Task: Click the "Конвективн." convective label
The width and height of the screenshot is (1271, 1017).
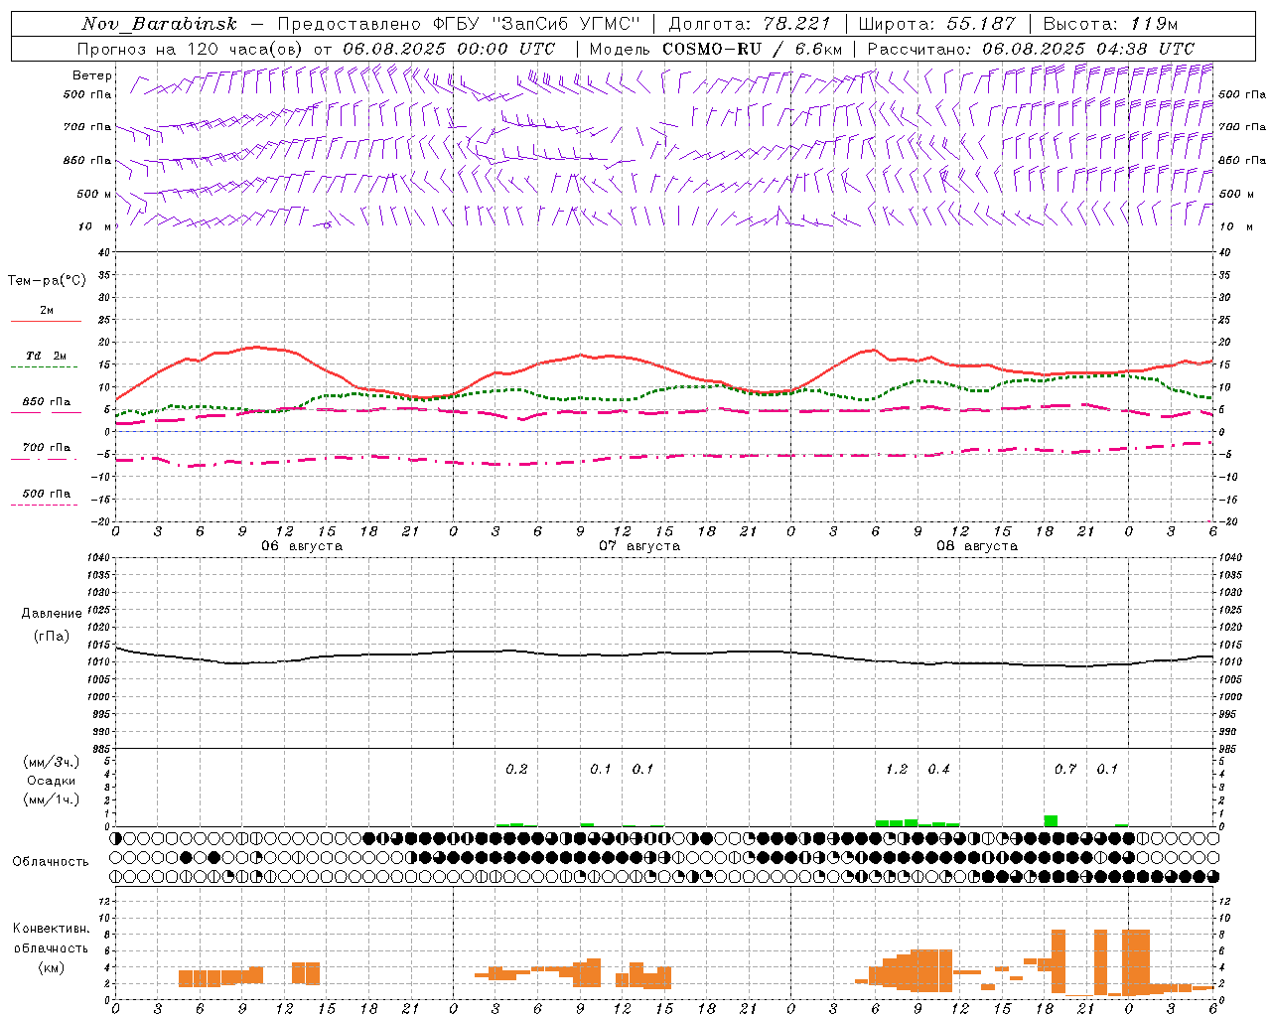Action: 51,929
